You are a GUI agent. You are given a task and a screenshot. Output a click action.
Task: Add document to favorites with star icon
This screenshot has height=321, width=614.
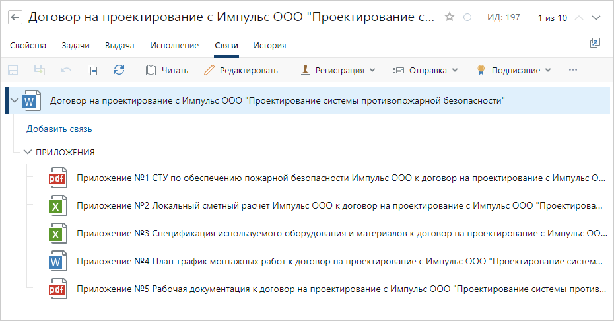450,17
